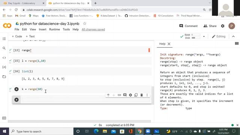Collapse the header with the chevron
This screenshot has width=240, height=135.
tap(233, 36)
